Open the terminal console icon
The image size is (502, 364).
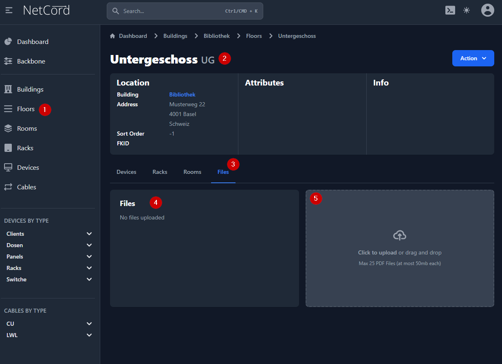point(450,11)
